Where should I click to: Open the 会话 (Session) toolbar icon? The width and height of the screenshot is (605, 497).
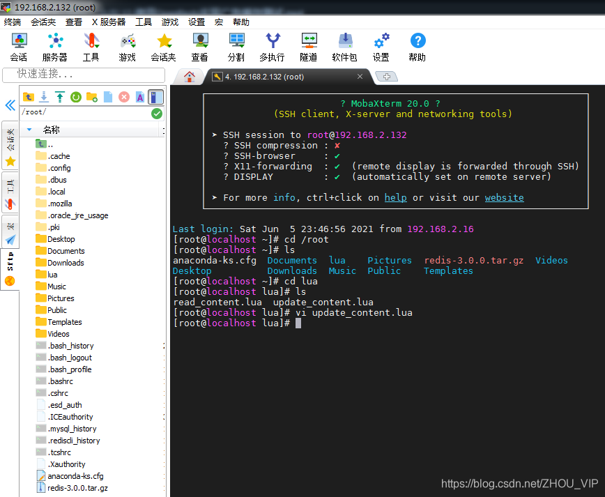pos(19,47)
